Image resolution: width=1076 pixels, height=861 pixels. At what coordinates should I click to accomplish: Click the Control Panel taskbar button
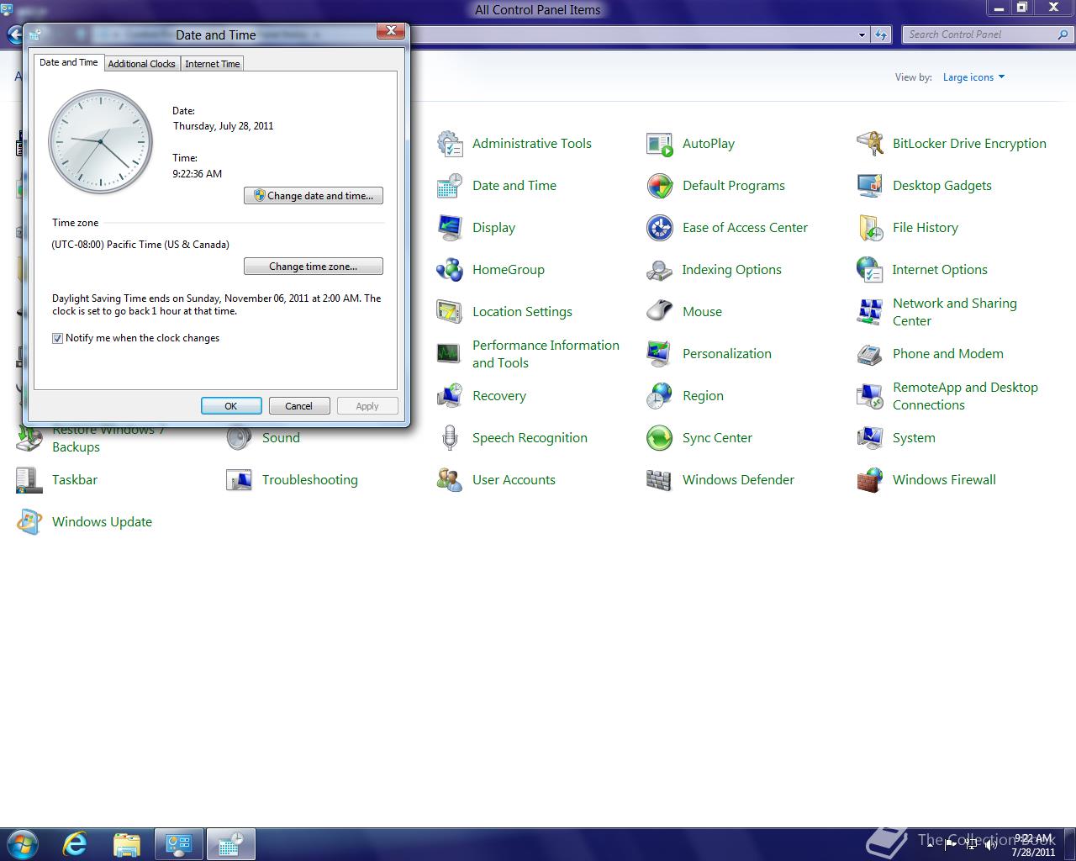[178, 844]
